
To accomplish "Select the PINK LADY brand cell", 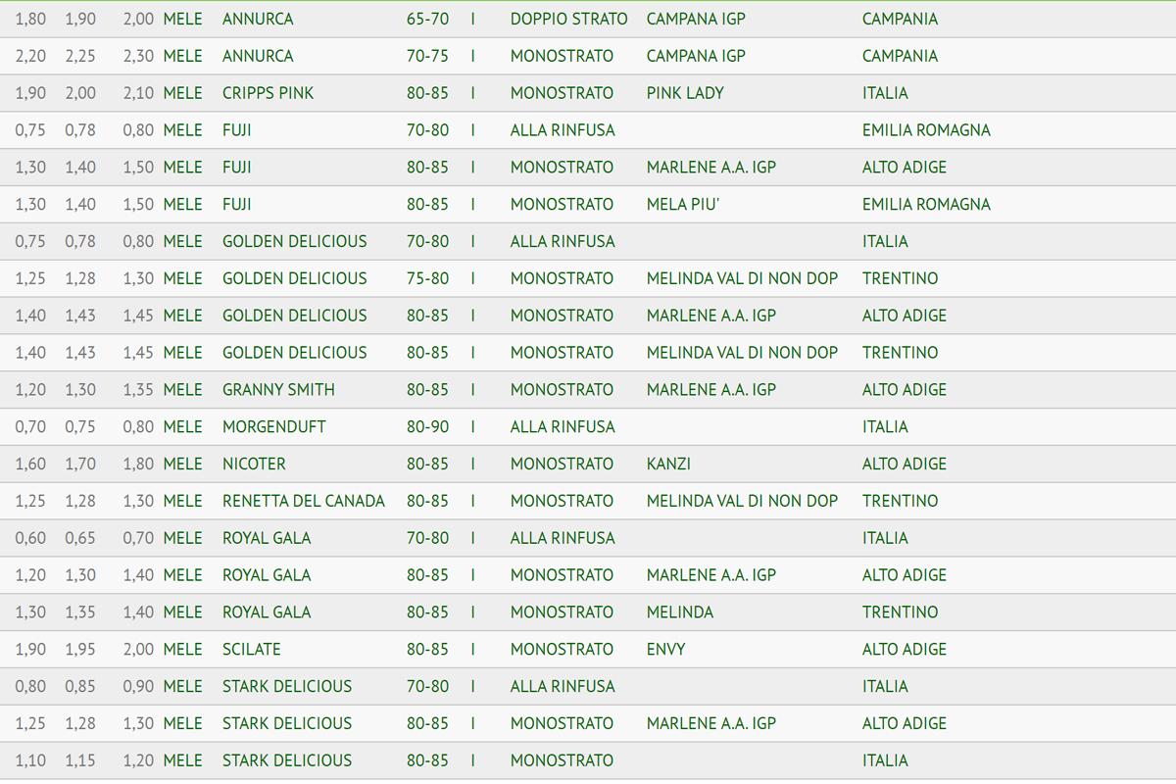I will click(685, 93).
